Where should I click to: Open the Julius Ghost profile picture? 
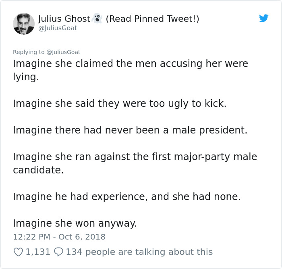click(24, 23)
